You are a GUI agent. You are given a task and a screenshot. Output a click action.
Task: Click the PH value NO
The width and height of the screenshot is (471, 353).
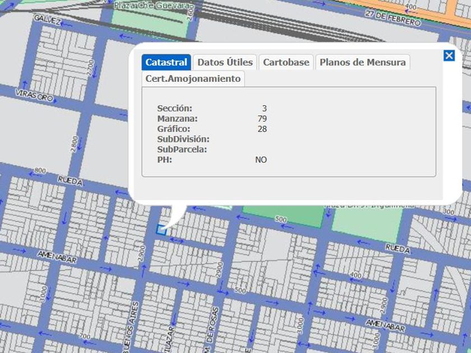point(261,160)
